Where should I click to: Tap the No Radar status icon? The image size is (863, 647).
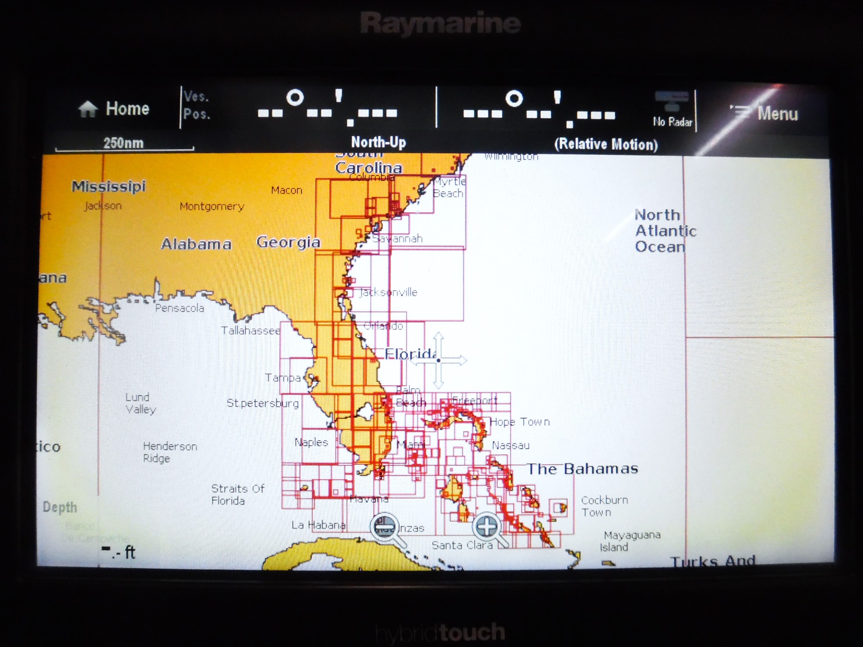pyautogui.click(x=672, y=109)
